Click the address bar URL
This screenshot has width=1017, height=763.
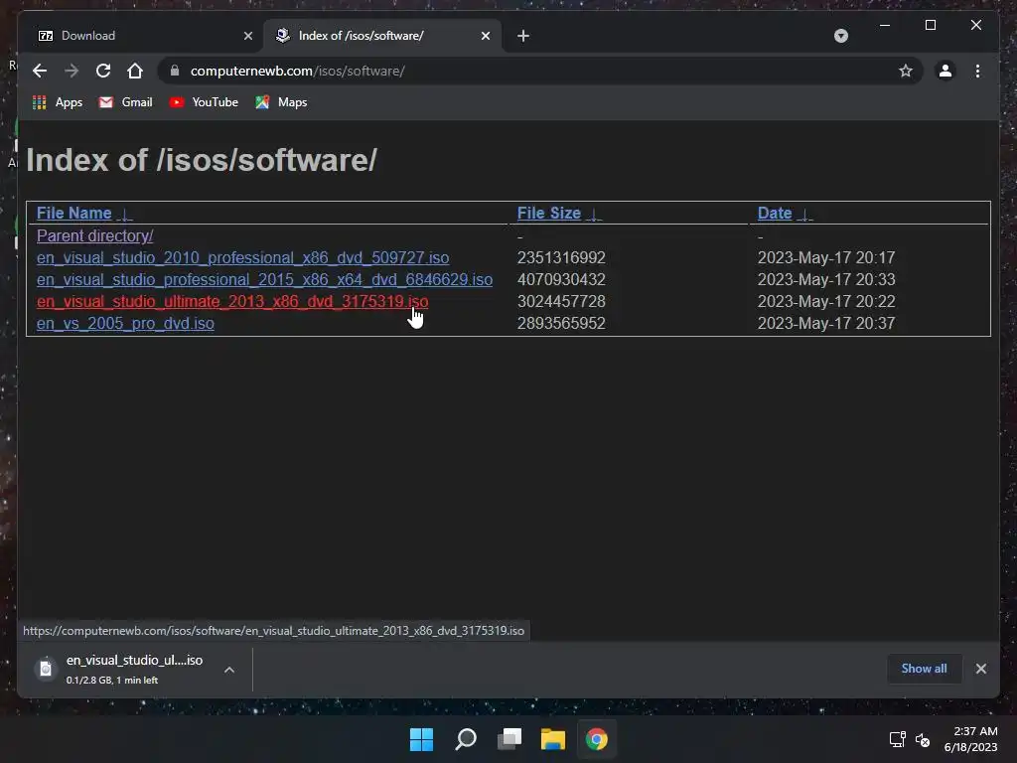click(x=298, y=71)
